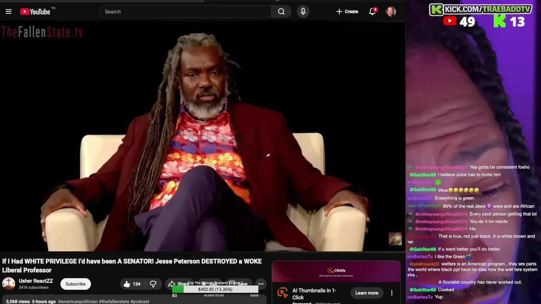Click the KICK.COM/TRAEBADDTV overlay banner
The image size is (541, 304).
coord(481,9)
